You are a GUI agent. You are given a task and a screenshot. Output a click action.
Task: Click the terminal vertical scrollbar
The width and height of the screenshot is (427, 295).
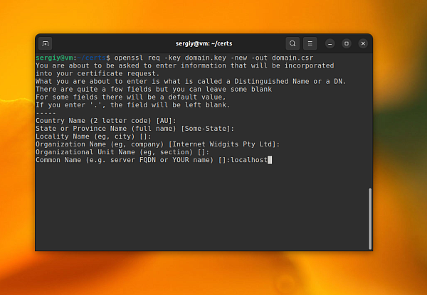[370, 219]
